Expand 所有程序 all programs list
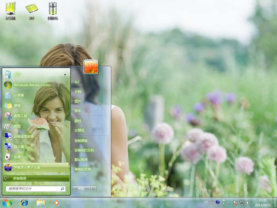 (x=36, y=178)
